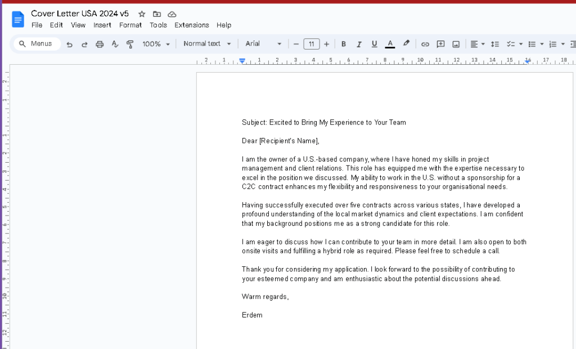Open line and paragraph spacing icon

pos(495,44)
